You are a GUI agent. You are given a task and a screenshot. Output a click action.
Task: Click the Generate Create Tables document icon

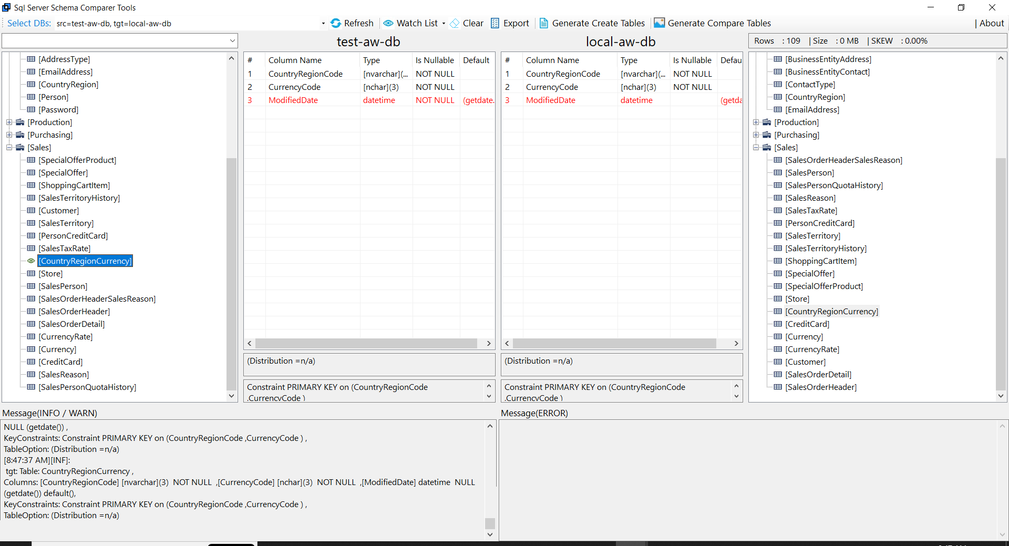point(544,23)
